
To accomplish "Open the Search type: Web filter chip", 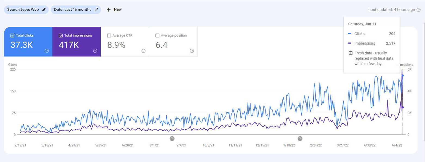I will [x=26, y=10].
